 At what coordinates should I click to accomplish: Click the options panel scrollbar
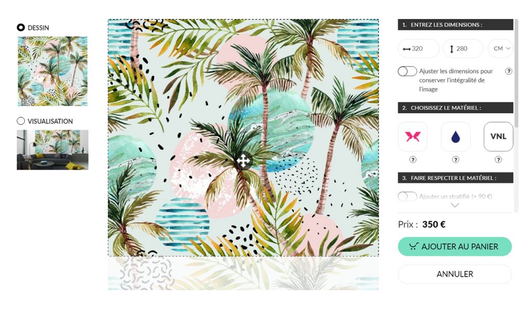(x=516, y=73)
